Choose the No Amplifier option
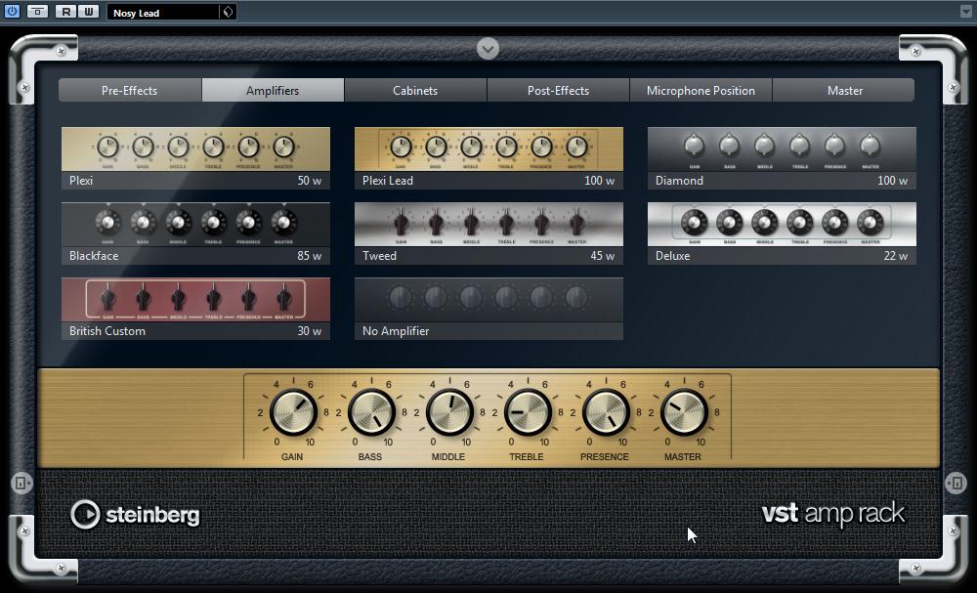 tap(488, 309)
